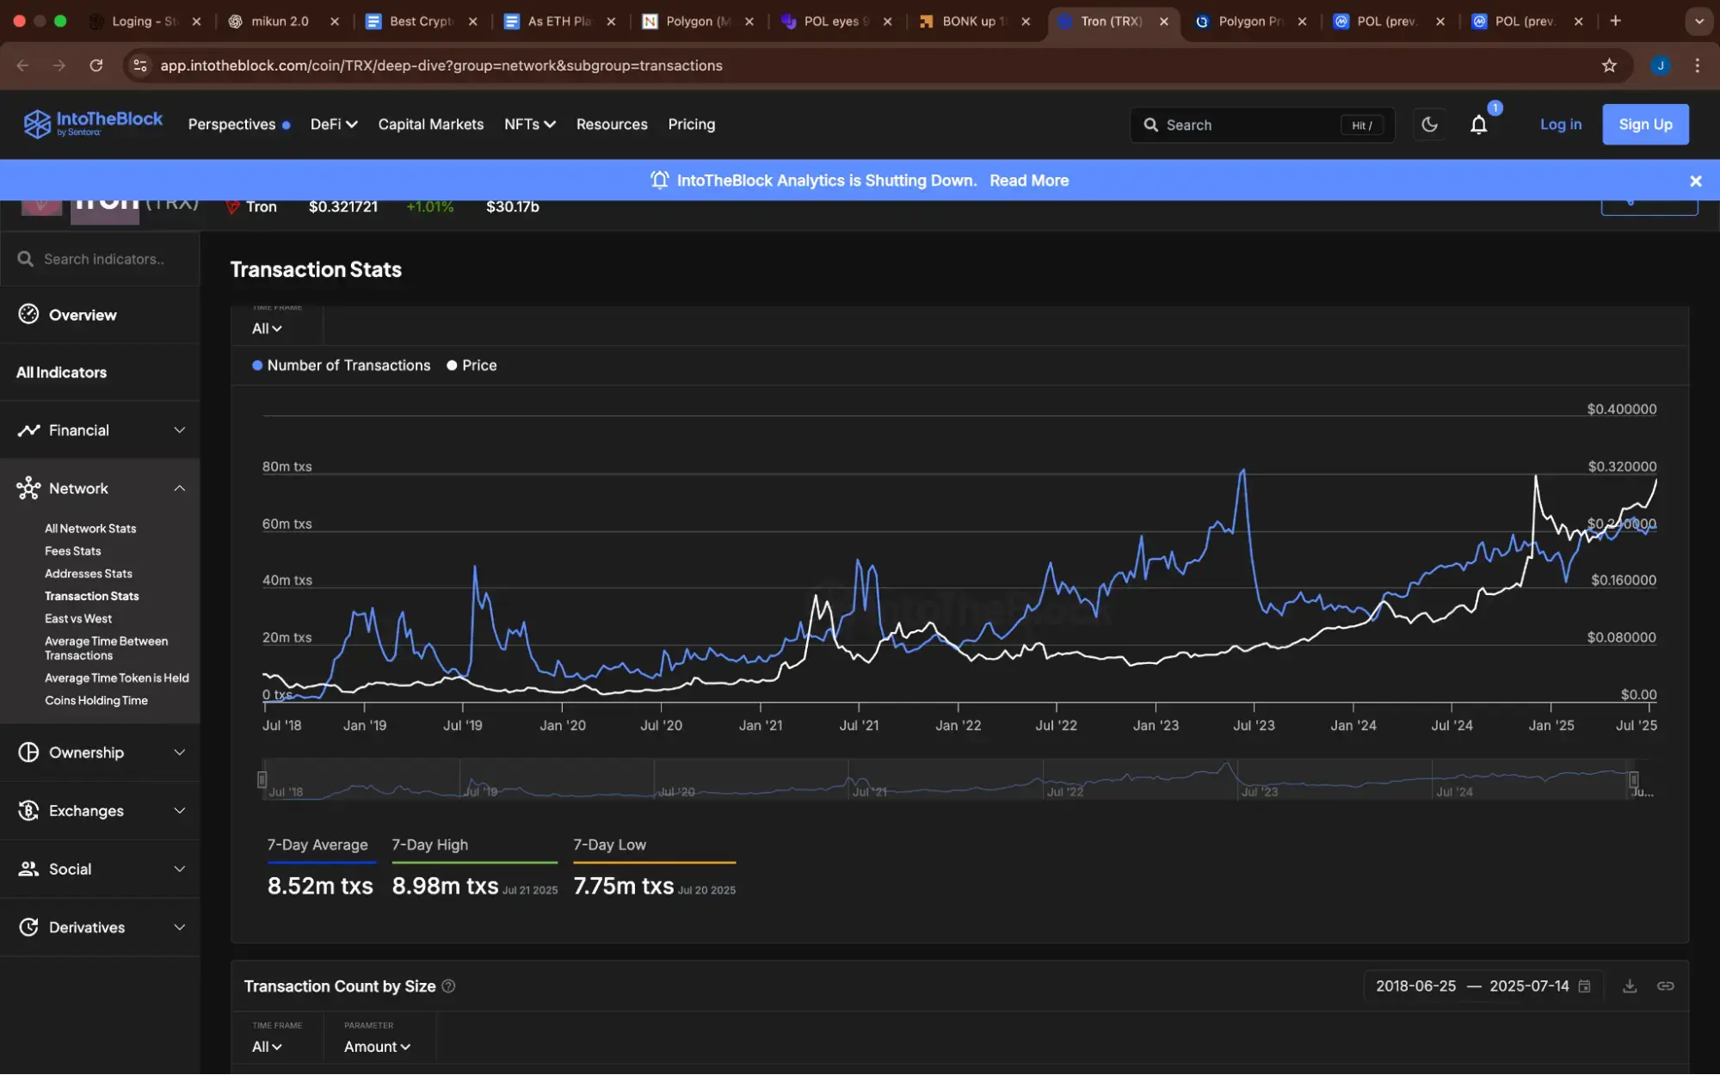1720x1075 pixels.
Task: Open the Resources page
Action: point(612,125)
